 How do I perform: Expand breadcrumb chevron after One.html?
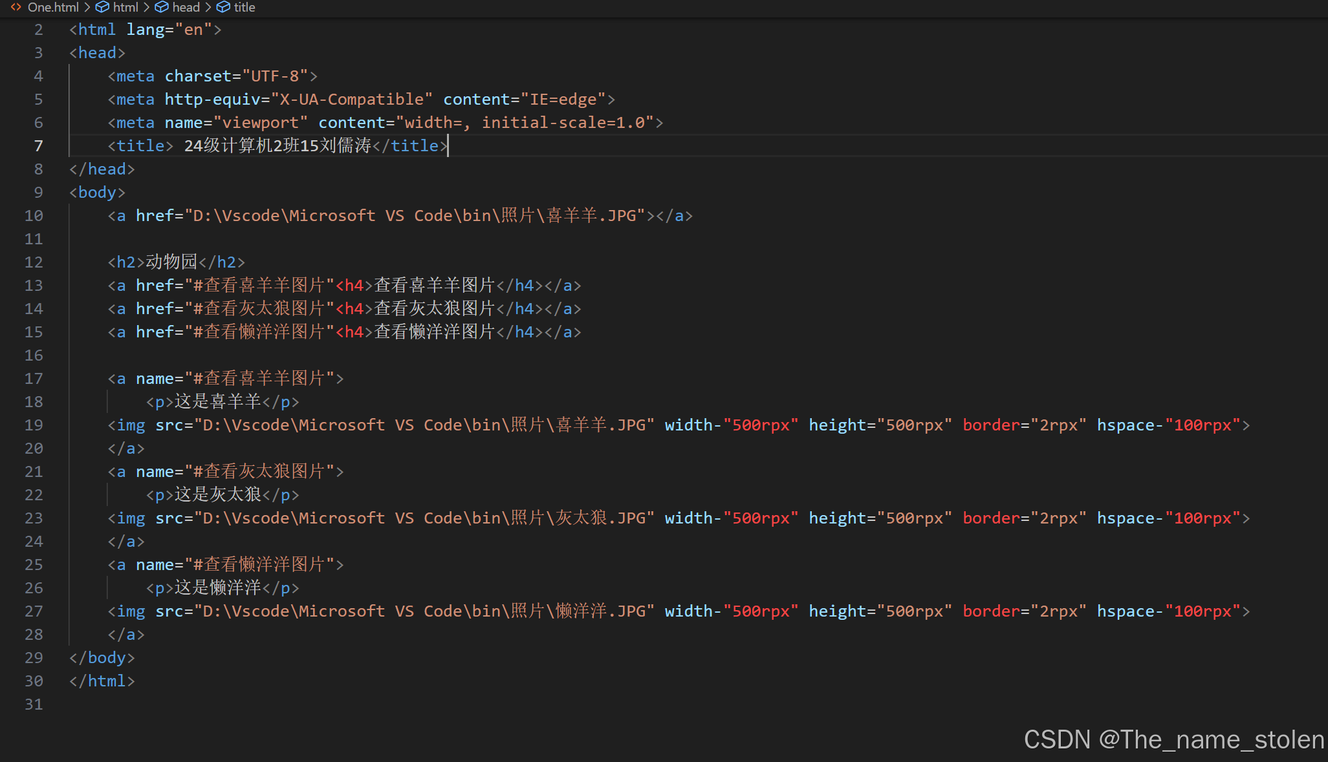tap(87, 7)
